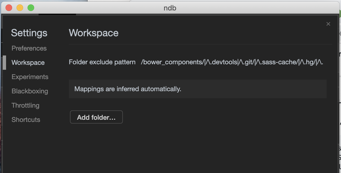Show the Shortcuts settings tab
This screenshot has height=173, width=341.
point(26,120)
